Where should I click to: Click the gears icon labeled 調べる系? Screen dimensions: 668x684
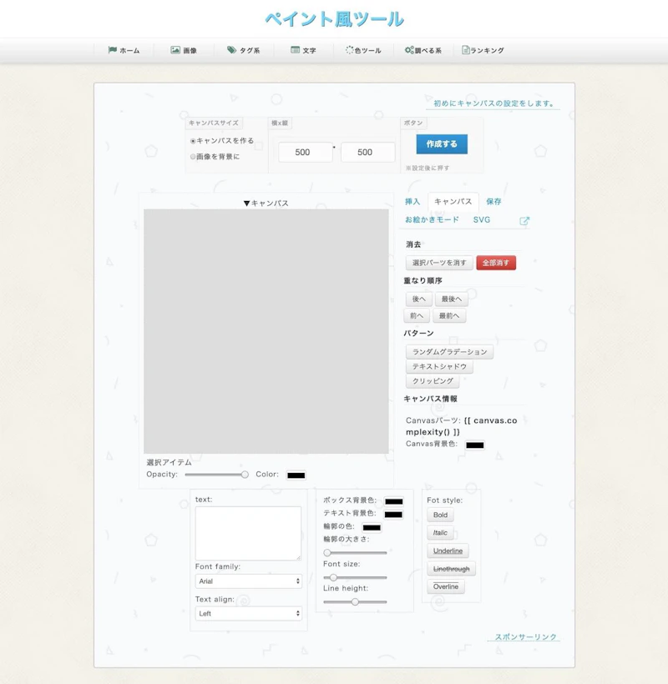tap(409, 50)
